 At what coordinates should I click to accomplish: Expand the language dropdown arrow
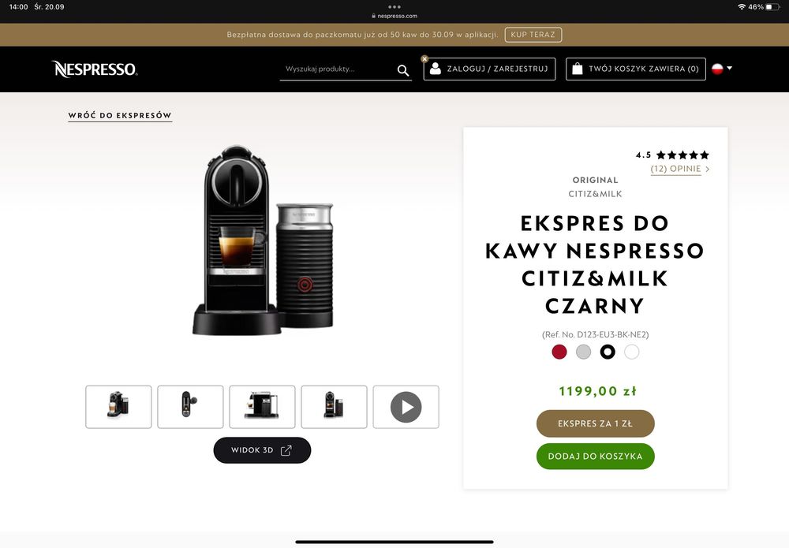click(730, 68)
